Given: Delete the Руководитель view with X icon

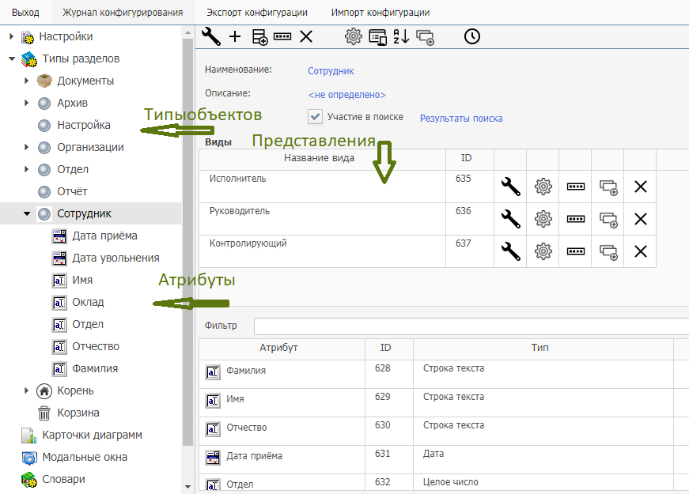Looking at the screenshot, I should 641,219.
